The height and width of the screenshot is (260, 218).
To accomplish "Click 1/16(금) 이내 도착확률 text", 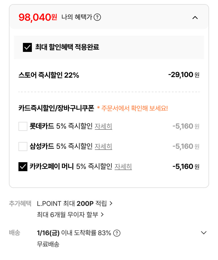I will [x=74, y=233].
